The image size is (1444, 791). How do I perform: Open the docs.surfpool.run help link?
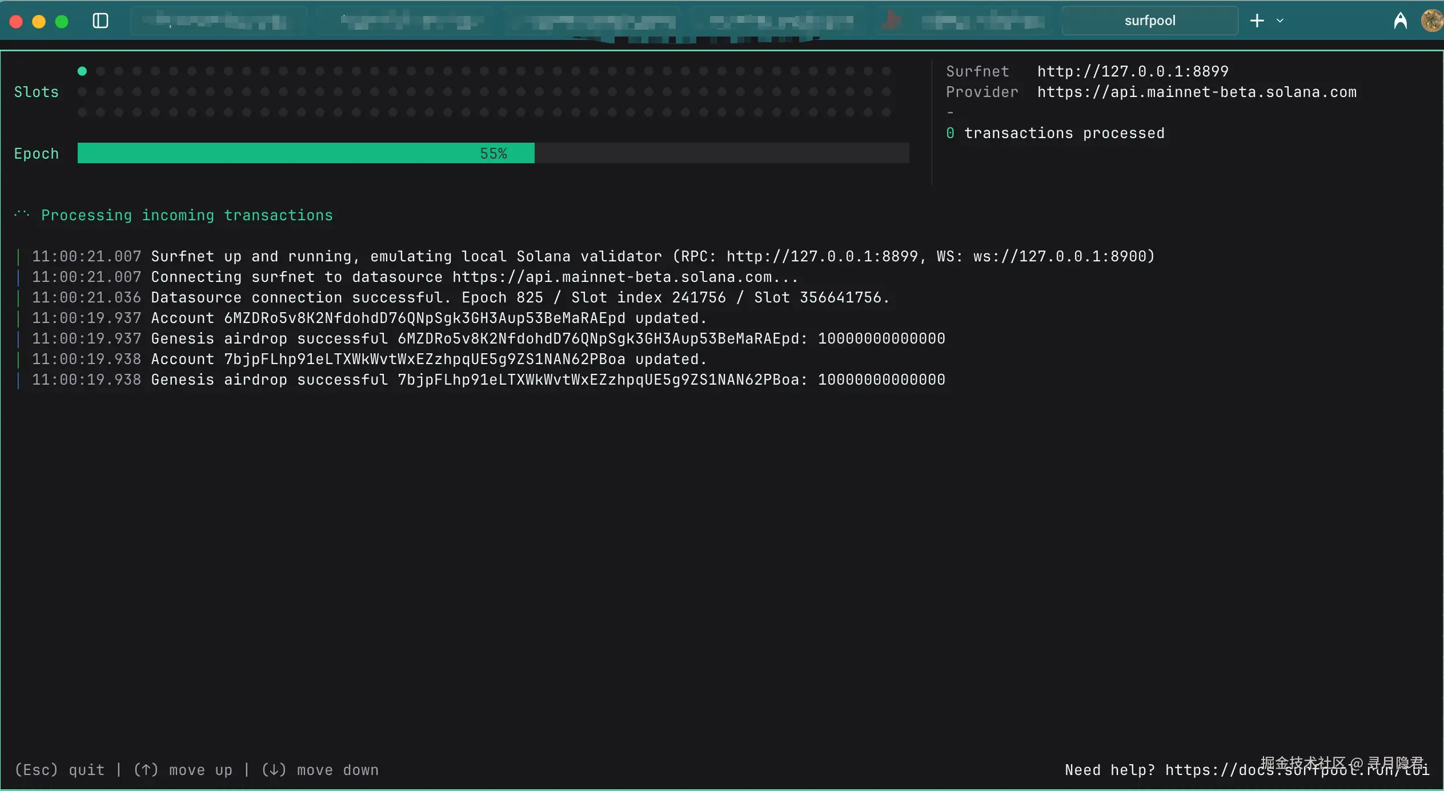pos(1297,770)
